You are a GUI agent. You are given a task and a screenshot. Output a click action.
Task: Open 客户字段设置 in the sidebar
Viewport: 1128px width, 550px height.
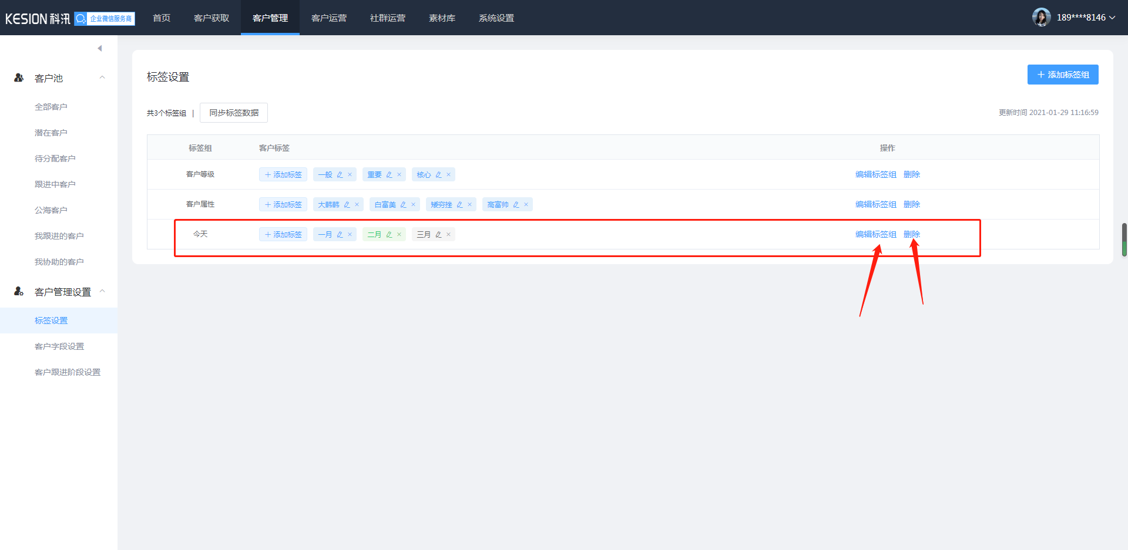(x=59, y=346)
